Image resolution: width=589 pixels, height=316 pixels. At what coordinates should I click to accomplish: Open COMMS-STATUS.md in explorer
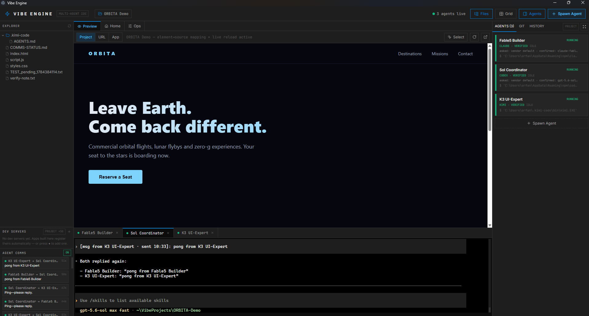click(x=28, y=48)
